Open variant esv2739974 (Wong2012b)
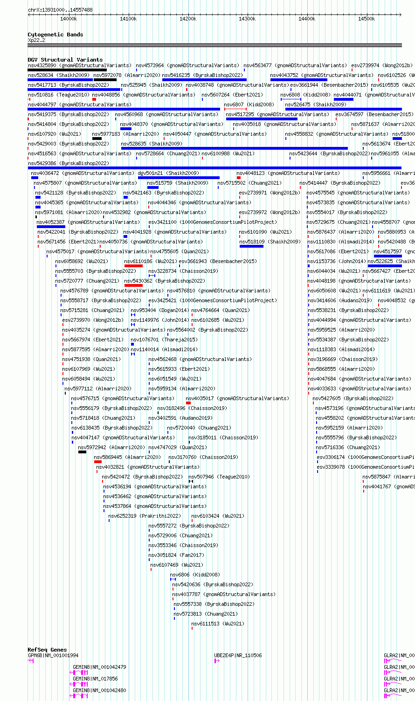Image resolution: width=415 pixels, height=701 pixels. [382, 65]
